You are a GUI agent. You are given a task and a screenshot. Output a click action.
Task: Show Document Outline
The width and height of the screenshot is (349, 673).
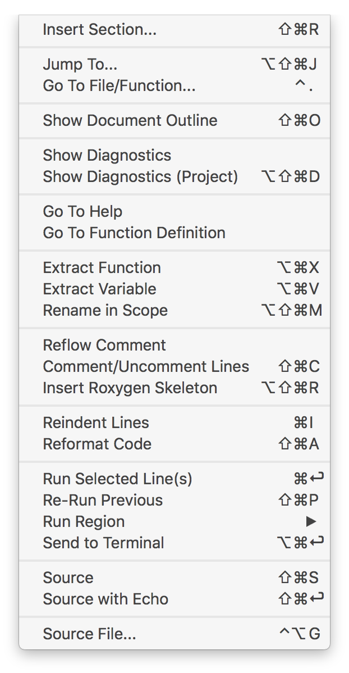click(x=174, y=121)
